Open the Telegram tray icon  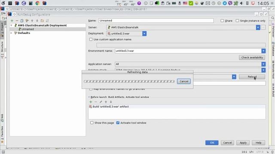click(224, 3)
